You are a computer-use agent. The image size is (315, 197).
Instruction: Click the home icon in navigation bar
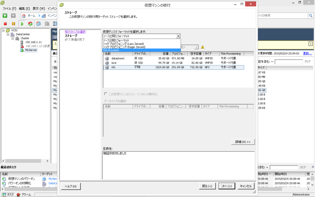pyautogui.click(x=24, y=16)
